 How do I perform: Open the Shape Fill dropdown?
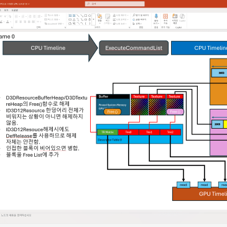(120, 16)
